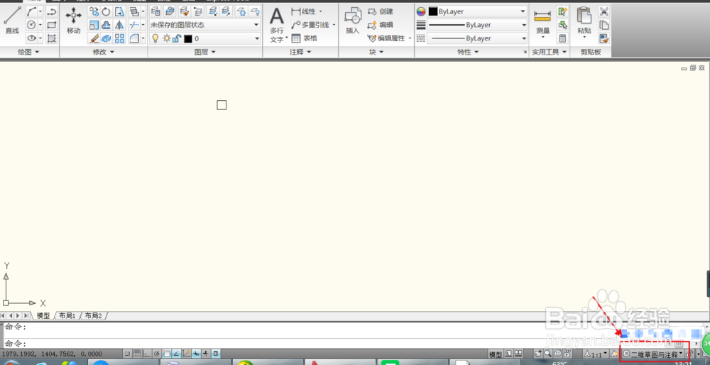Click the Linear dimension (线性) button
This screenshot has width=710, height=365.
tap(305, 11)
